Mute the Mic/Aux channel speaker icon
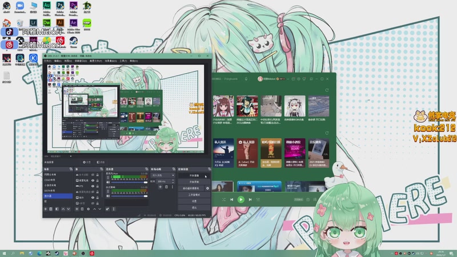 [108, 182]
